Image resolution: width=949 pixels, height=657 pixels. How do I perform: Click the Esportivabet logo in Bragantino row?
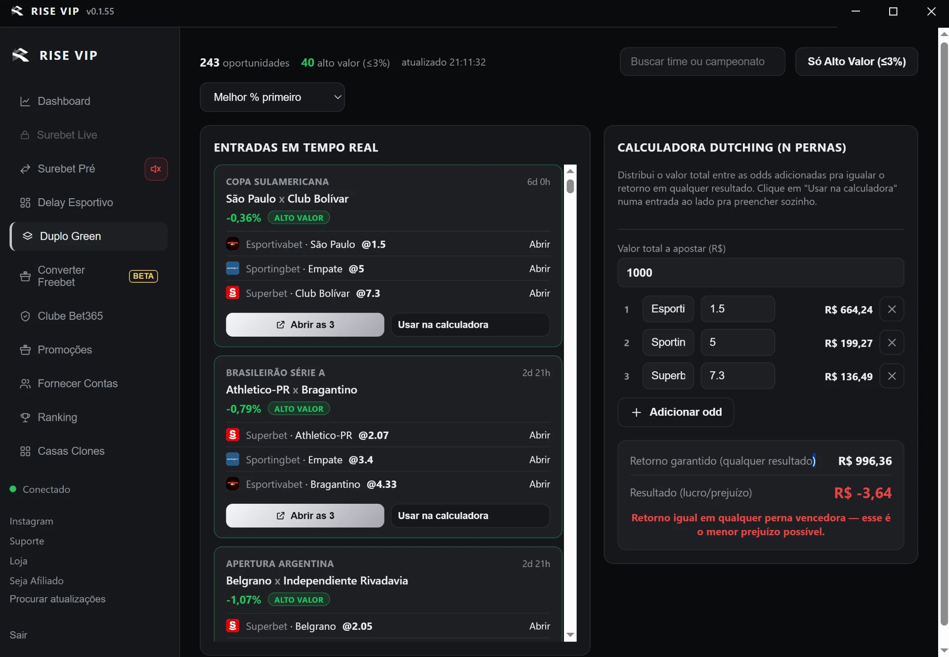[232, 484]
